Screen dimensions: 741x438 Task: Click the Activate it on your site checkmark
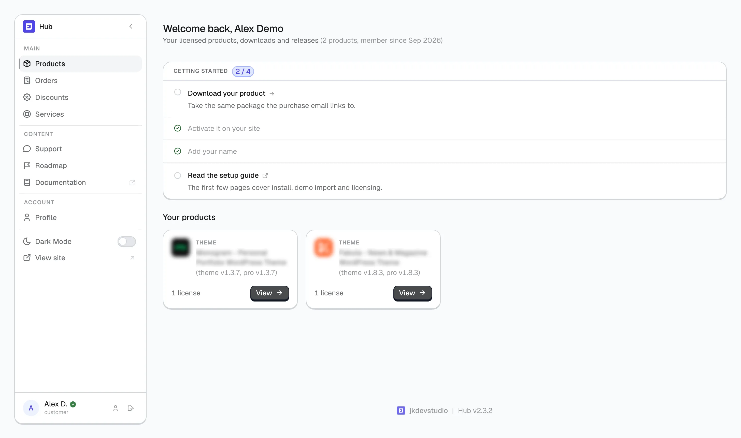(x=178, y=128)
